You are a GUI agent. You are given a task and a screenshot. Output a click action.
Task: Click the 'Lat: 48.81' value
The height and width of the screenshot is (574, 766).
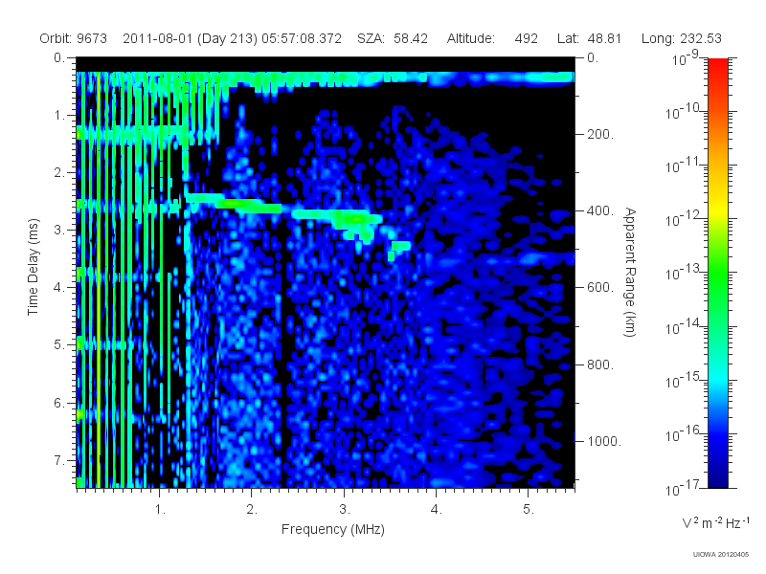click(x=589, y=38)
